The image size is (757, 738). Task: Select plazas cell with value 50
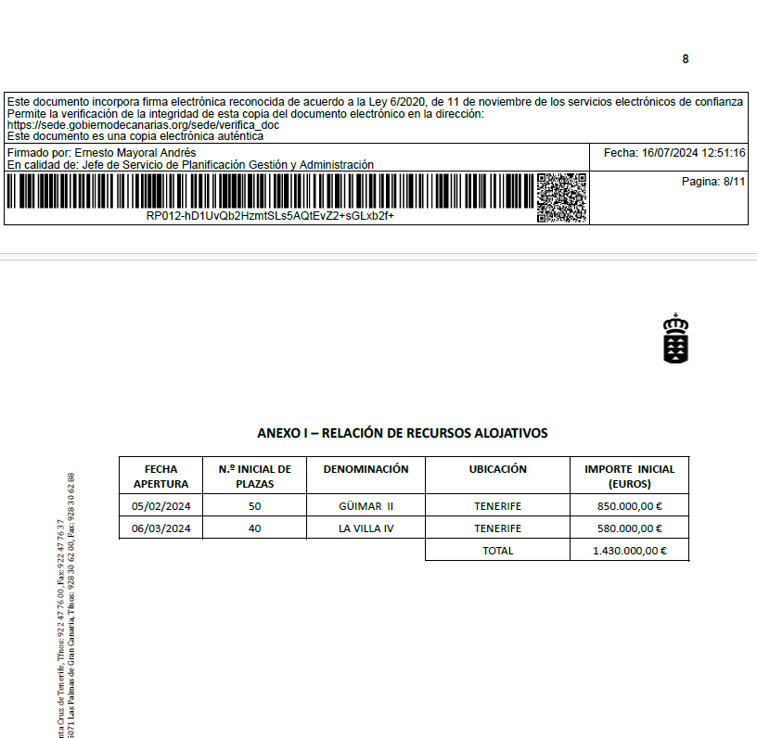[254, 506]
